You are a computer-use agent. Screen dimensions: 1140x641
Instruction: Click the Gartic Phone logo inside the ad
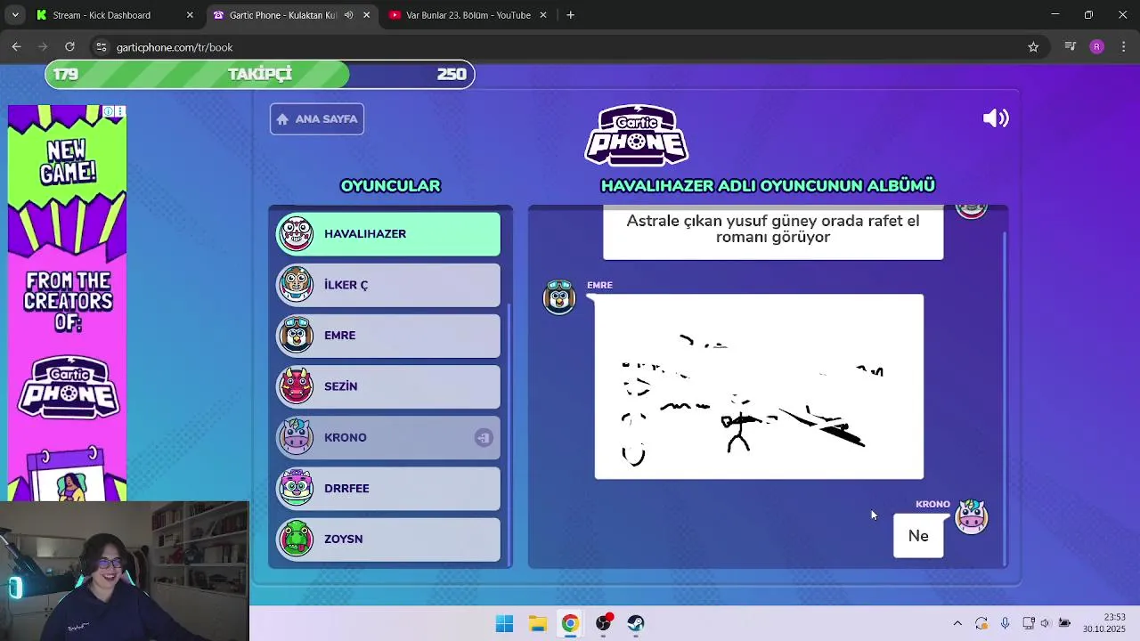click(x=69, y=387)
